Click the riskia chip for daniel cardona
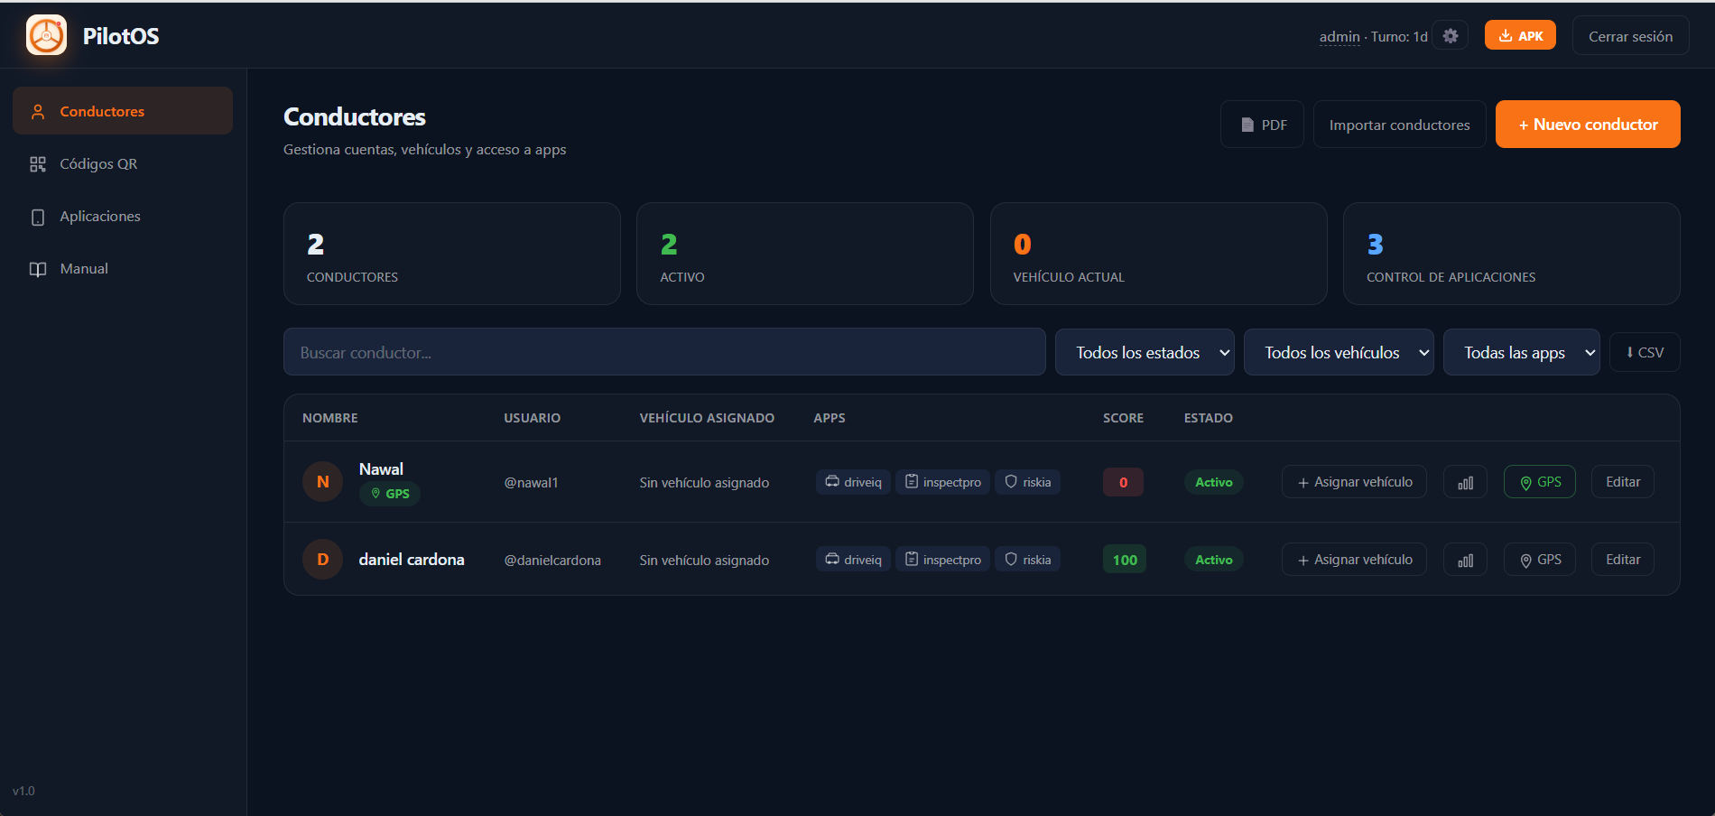Image resolution: width=1715 pixels, height=816 pixels. tap(1028, 560)
